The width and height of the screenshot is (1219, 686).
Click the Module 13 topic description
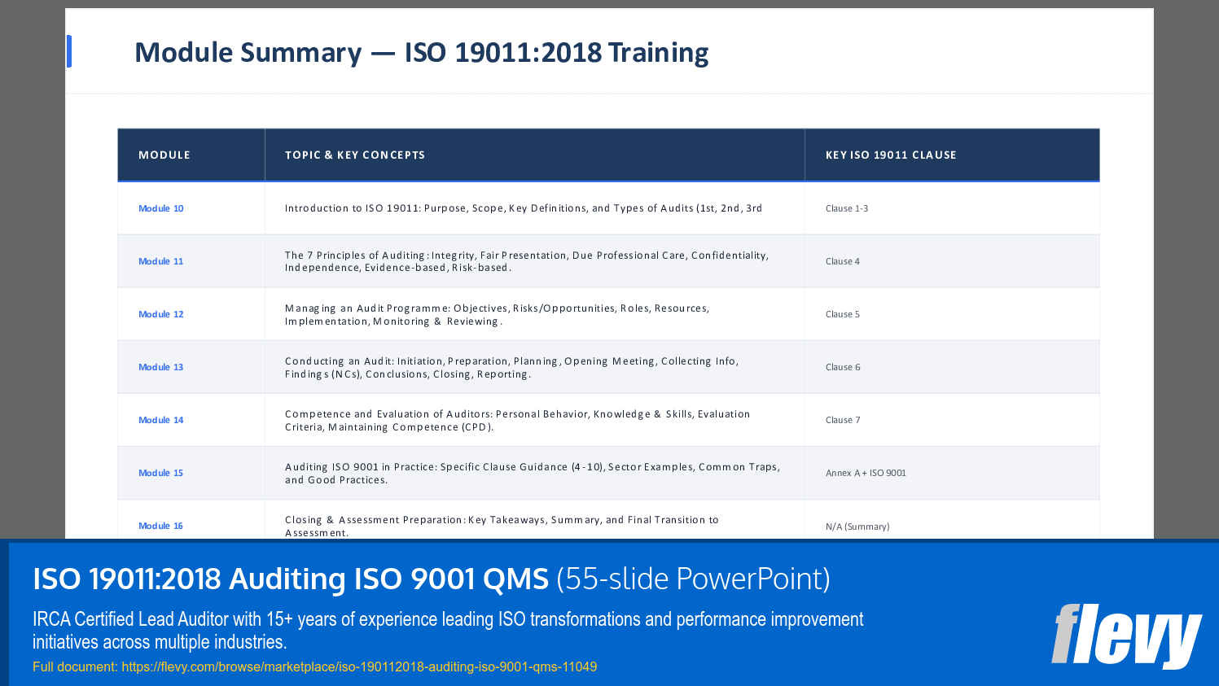(x=512, y=367)
